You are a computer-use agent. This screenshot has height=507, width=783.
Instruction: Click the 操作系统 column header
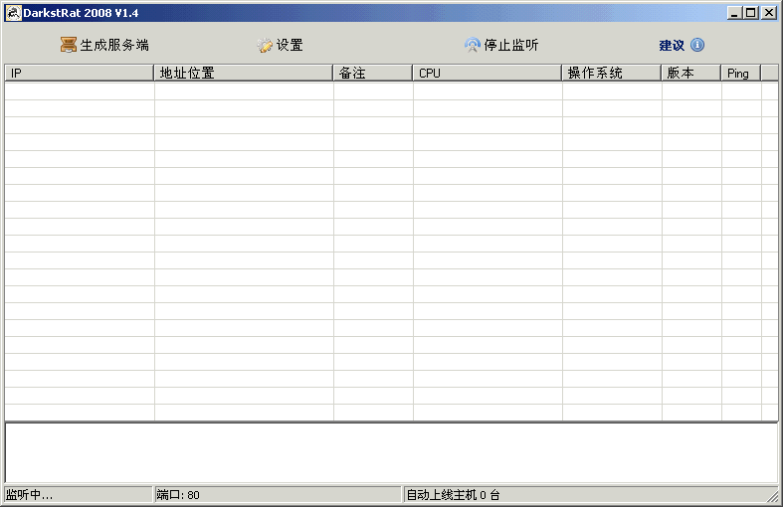pyautogui.click(x=612, y=74)
